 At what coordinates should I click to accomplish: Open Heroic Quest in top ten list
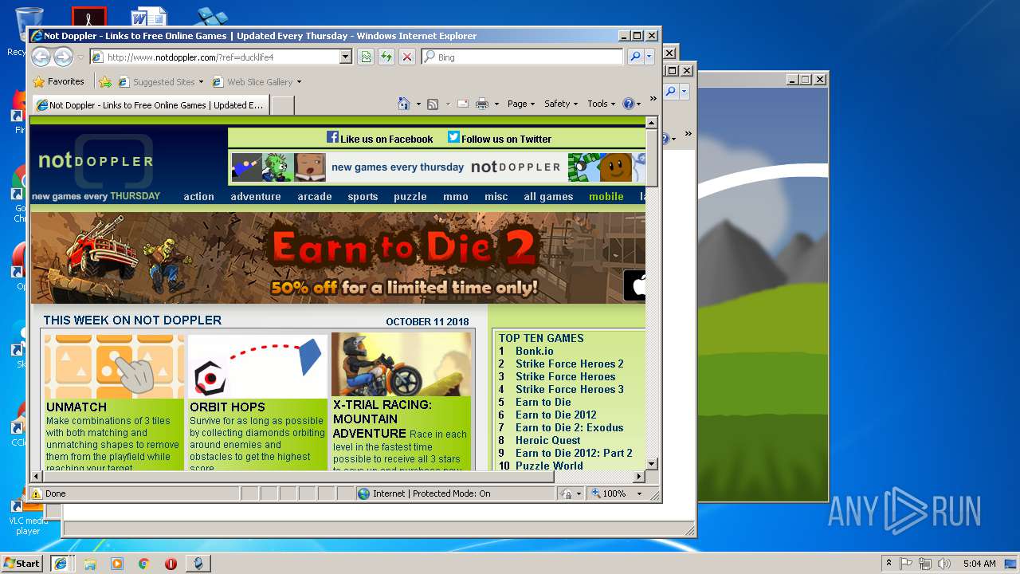[548, 440]
